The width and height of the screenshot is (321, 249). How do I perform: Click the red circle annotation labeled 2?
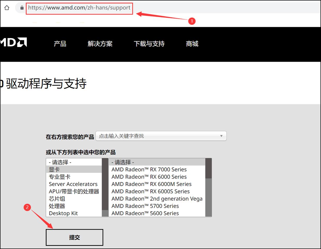coord(27,207)
